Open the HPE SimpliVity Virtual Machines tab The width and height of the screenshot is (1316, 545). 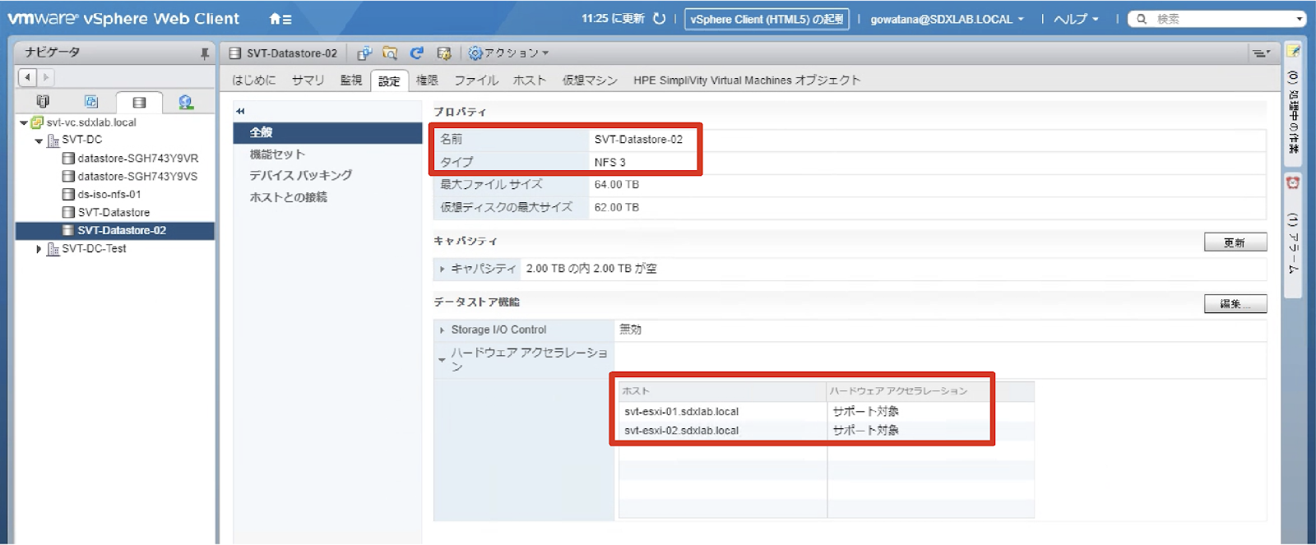tap(747, 81)
